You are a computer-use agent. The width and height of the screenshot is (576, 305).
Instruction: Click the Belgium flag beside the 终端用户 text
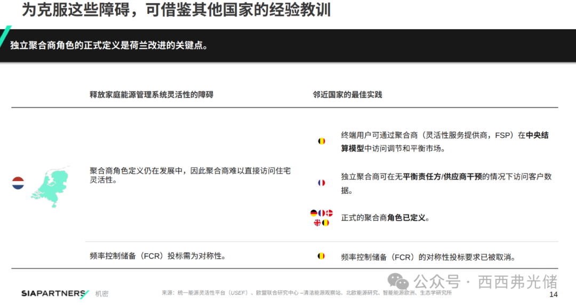(x=321, y=141)
